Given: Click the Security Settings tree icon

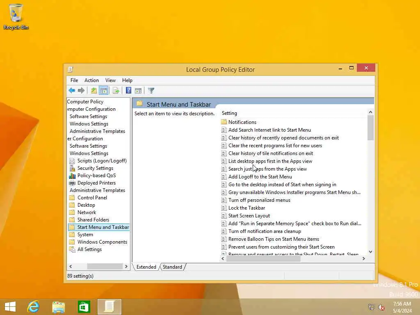Looking at the screenshot, I should 72,168.
